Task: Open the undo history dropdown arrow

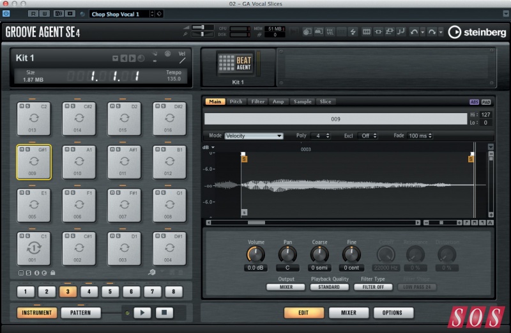Action: tap(423, 32)
